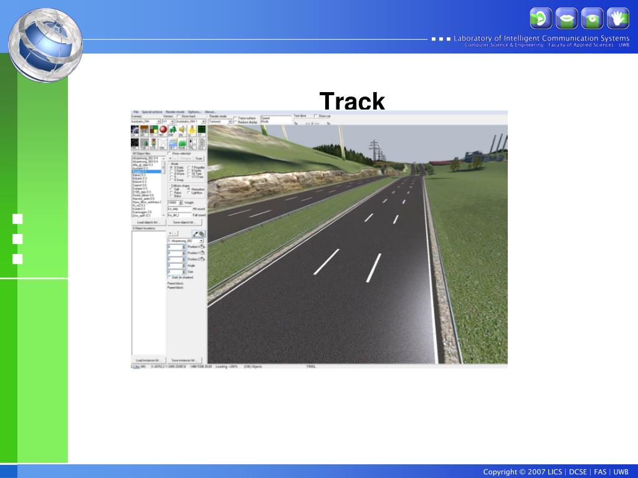Select the green bush icon
The width and height of the screenshot is (638, 478).
click(183, 144)
